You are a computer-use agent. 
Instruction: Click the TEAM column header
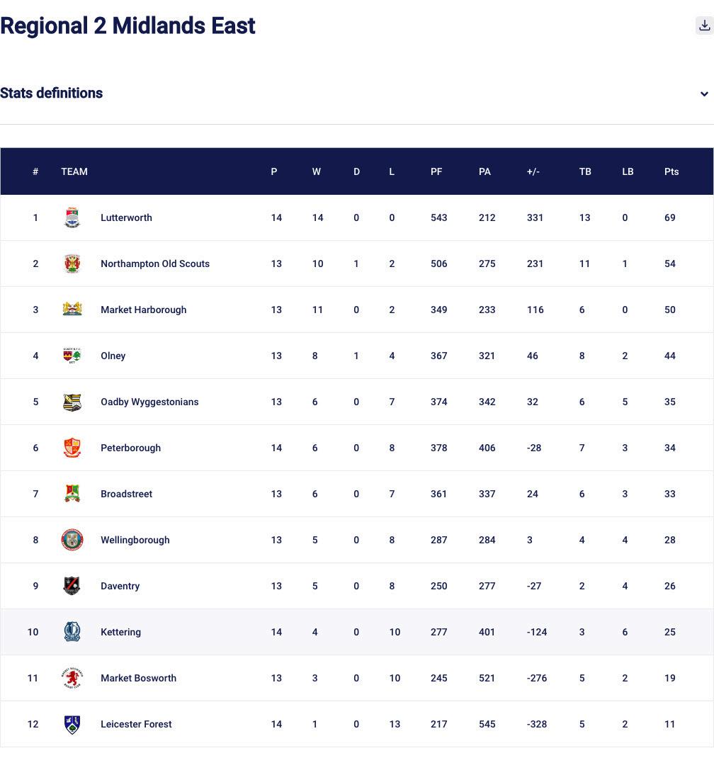coord(74,171)
